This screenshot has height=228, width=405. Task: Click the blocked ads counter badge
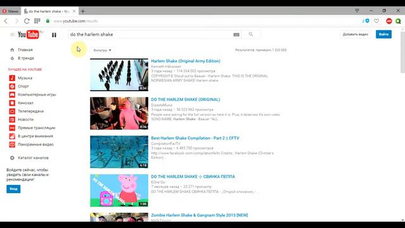(x=366, y=21)
